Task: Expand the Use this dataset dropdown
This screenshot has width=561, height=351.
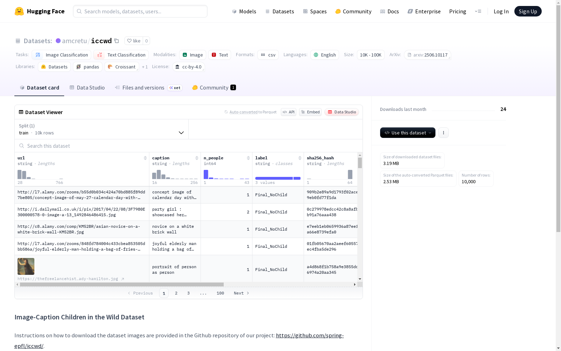Action: click(408, 133)
